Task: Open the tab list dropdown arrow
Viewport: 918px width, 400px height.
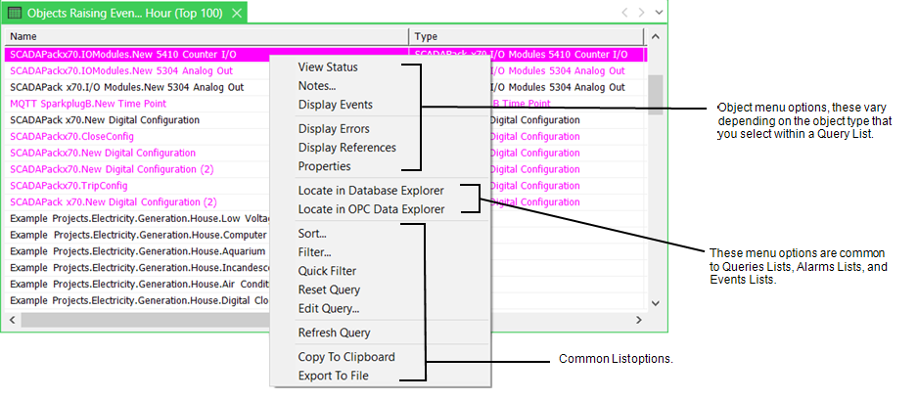Action: pyautogui.click(x=658, y=13)
